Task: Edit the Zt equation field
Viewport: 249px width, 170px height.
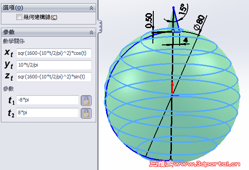Action: 54,77
